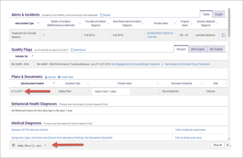Open Alerts & Incidents Details link

105,15
